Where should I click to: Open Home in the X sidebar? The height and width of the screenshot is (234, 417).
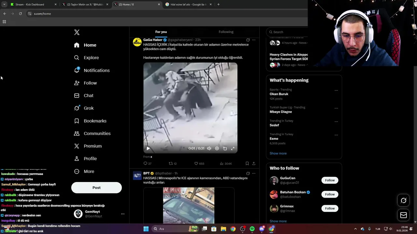pyautogui.click(x=85, y=45)
